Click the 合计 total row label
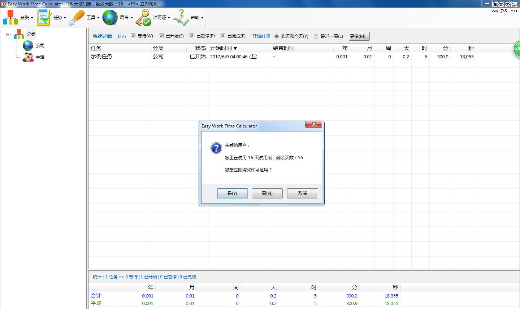 [x=96, y=296]
